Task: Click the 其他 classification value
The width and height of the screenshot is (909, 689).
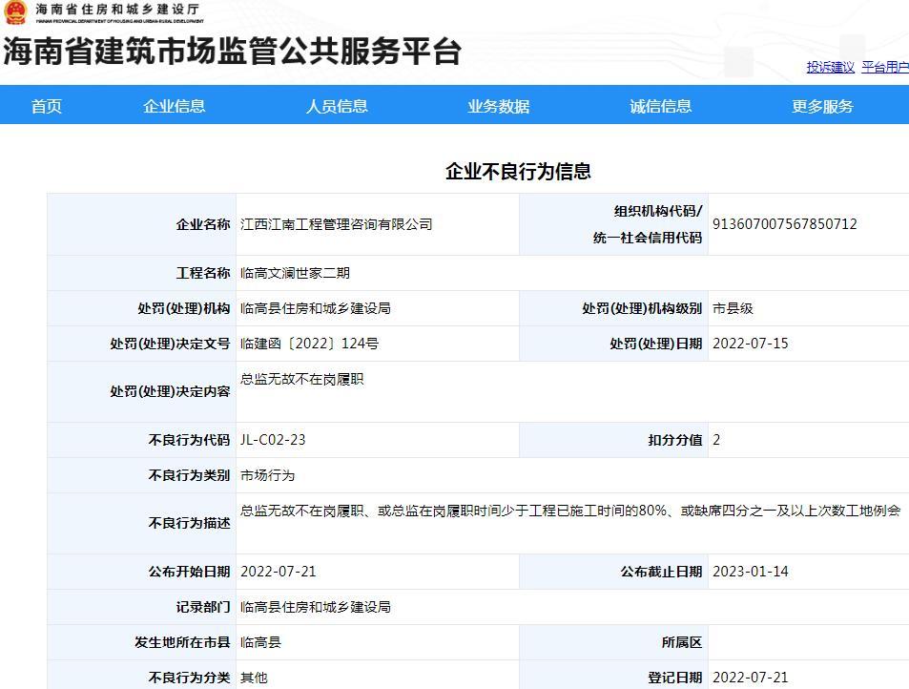Action: click(x=254, y=678)
